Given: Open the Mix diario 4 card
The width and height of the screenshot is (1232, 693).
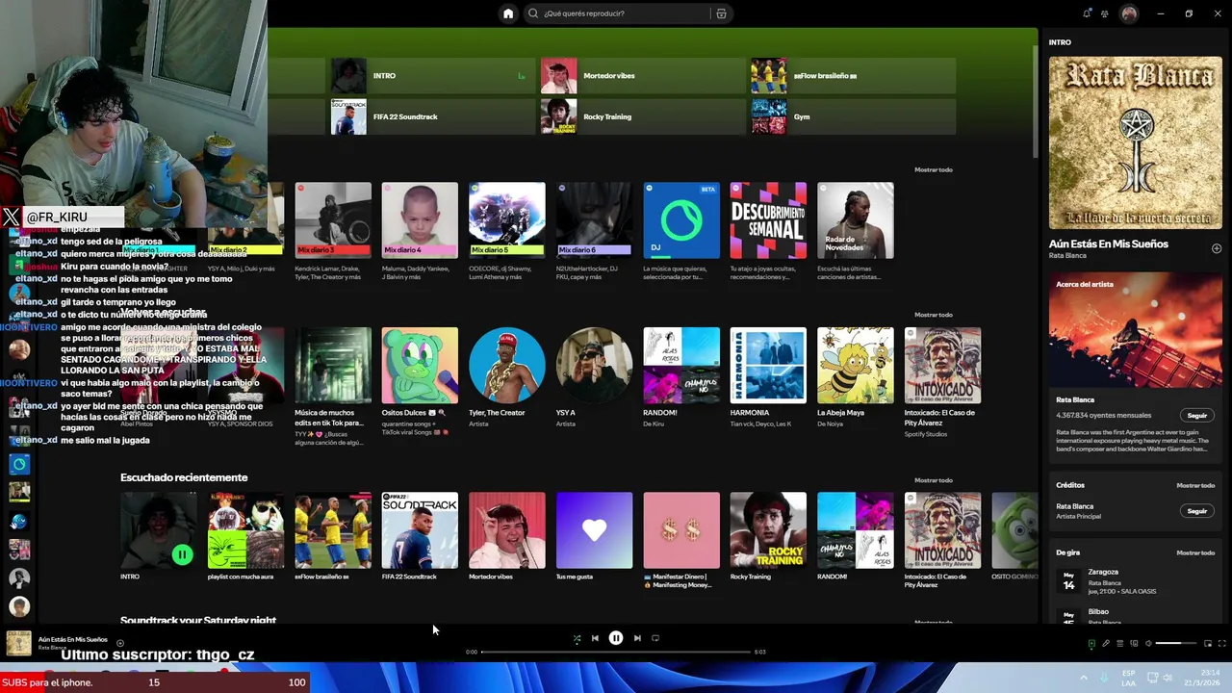Looking at the screenshot, I should pyautogui.click(x=420, y=232).
